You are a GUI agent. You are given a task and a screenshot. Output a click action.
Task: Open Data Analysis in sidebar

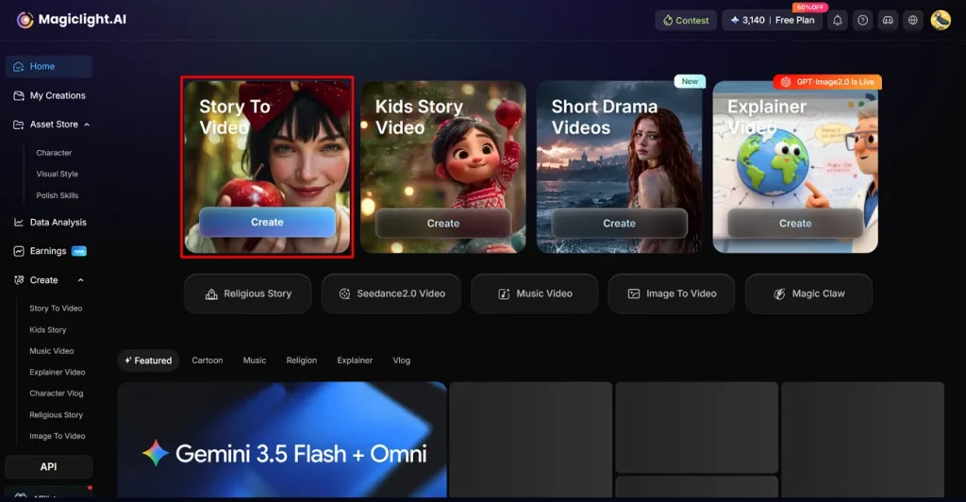coord(49,223)
